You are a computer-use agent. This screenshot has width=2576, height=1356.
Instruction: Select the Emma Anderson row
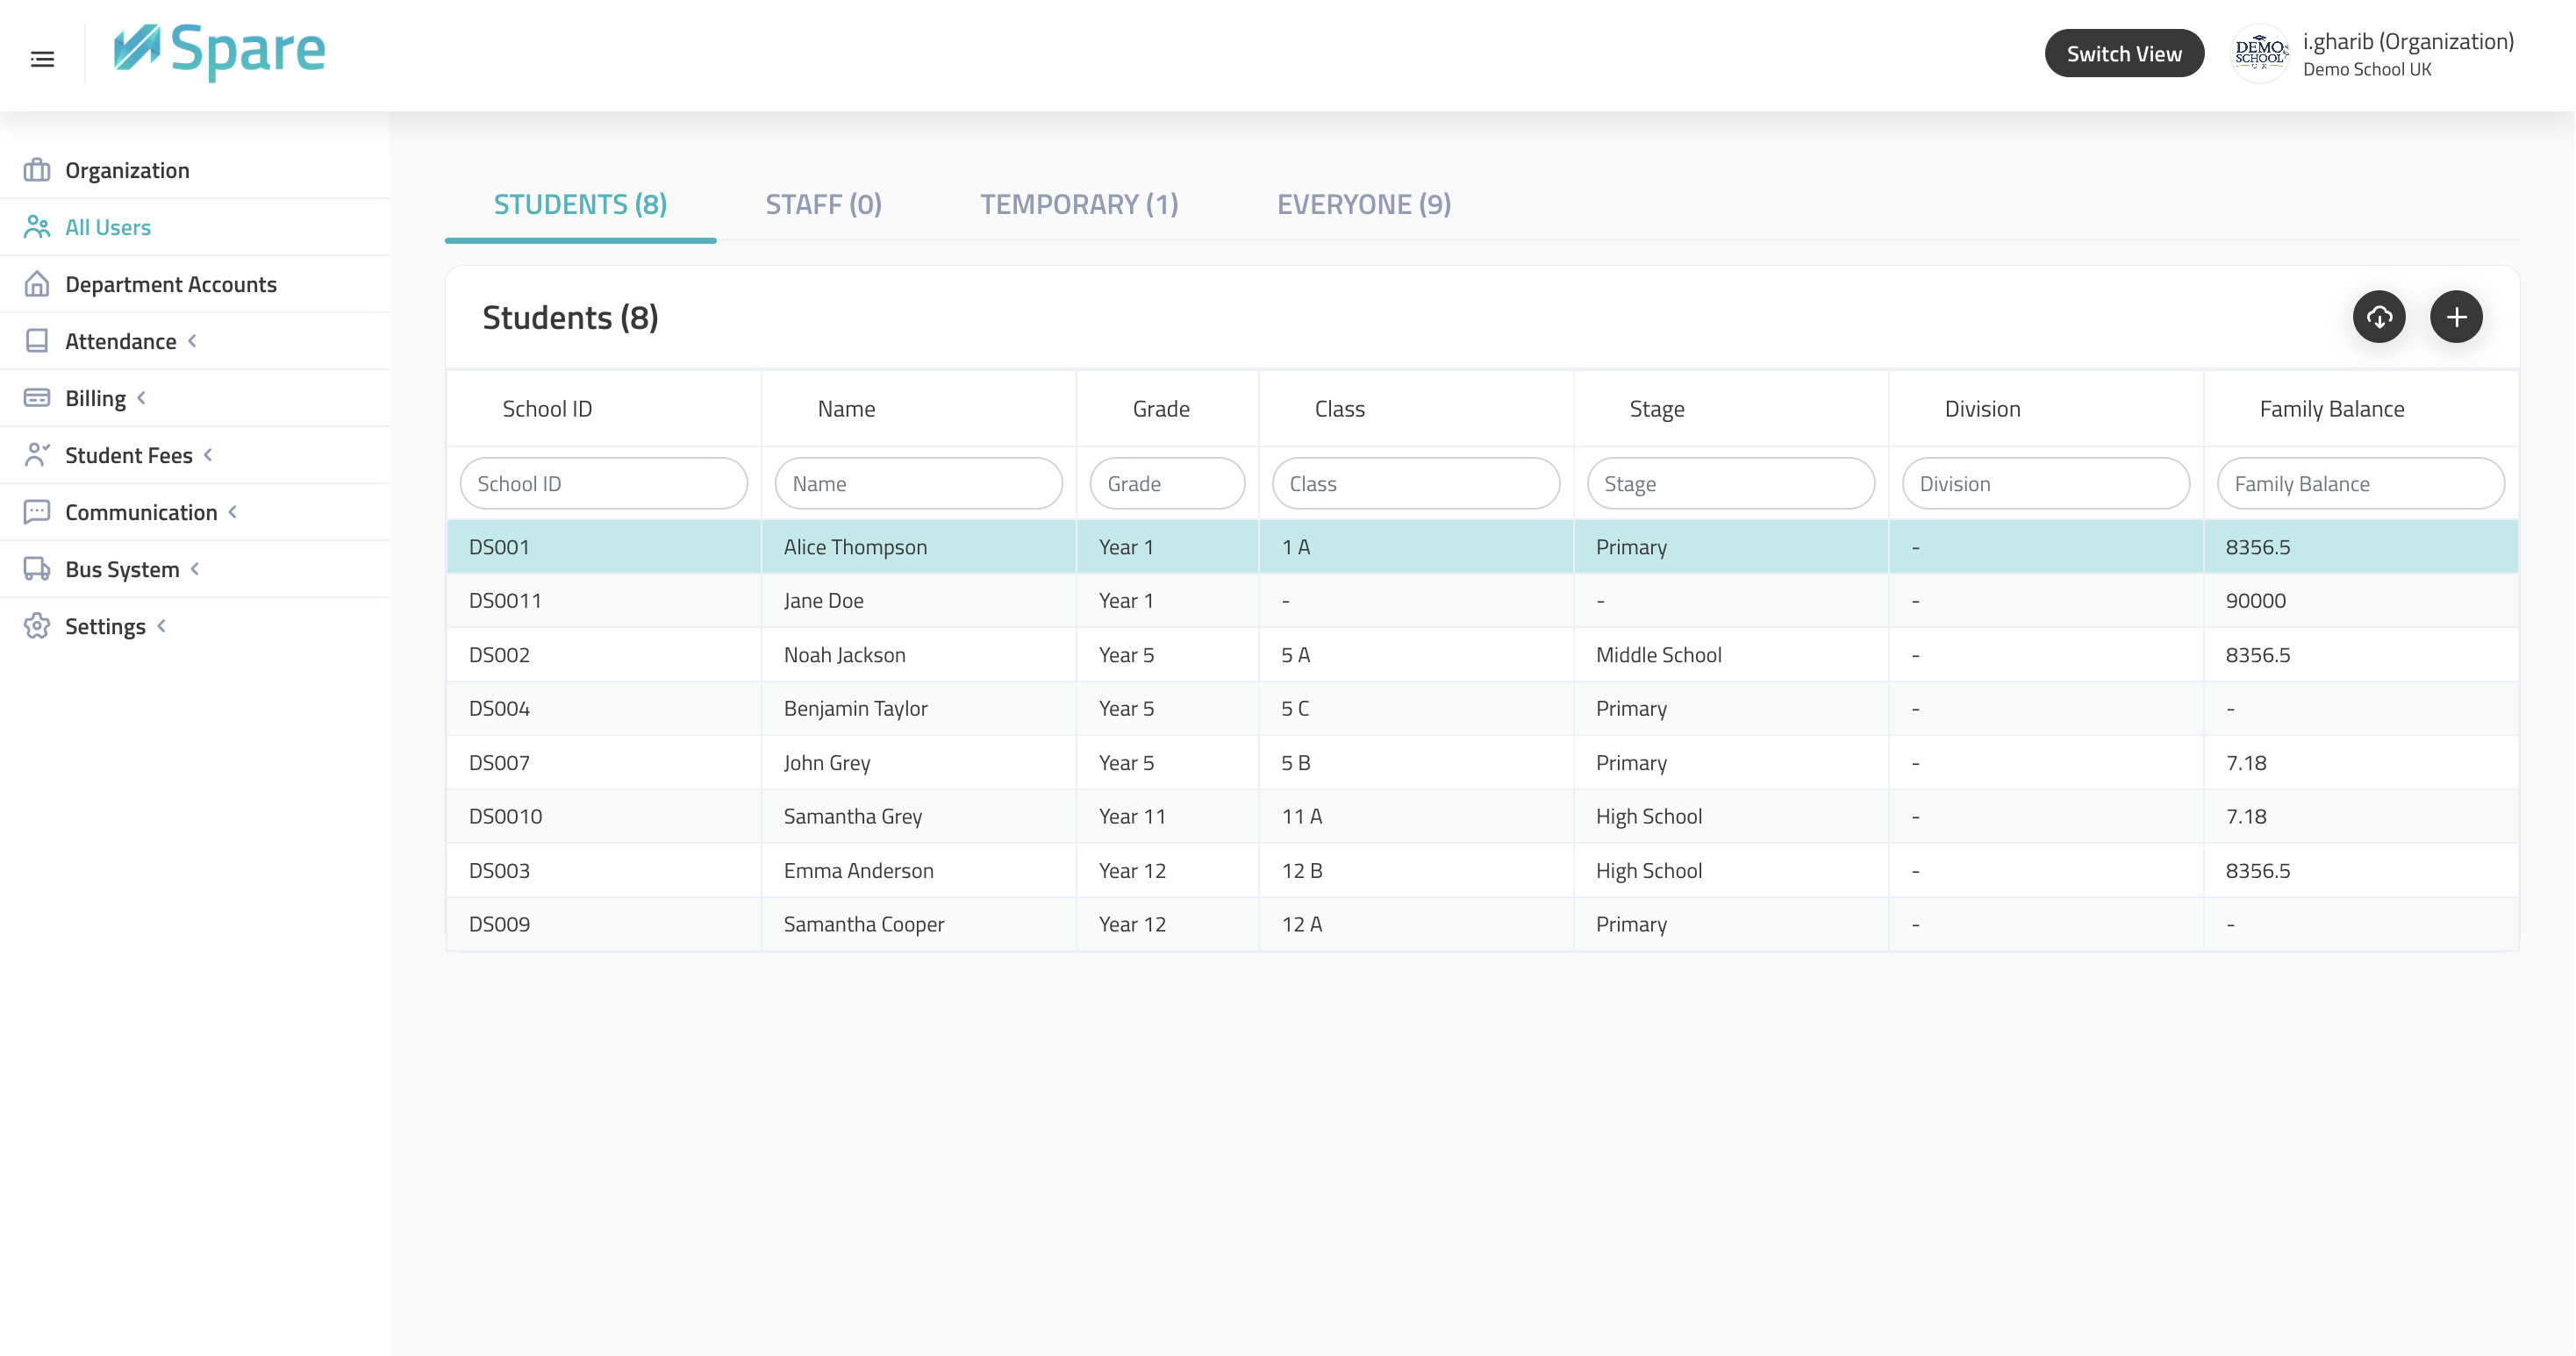[x=1482, y=871]
